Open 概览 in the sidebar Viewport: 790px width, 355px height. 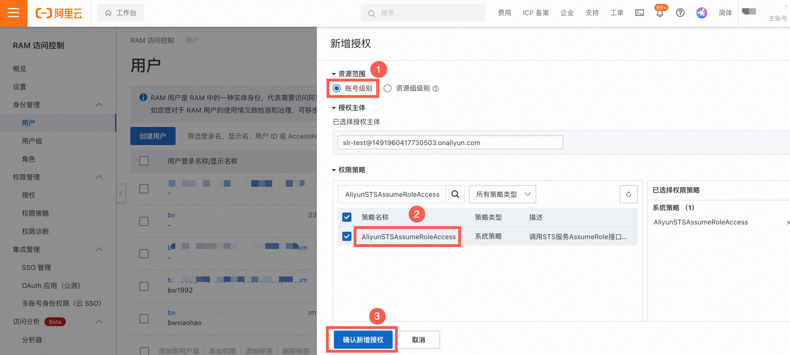pyautogui.click(x=20, y=69)
